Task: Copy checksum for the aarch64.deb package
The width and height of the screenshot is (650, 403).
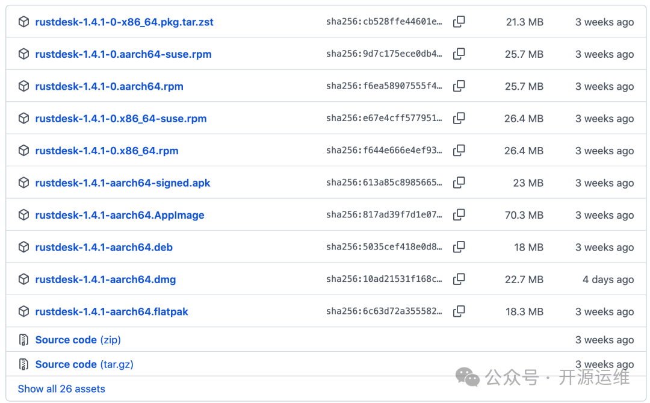Action: pos(459,248)
